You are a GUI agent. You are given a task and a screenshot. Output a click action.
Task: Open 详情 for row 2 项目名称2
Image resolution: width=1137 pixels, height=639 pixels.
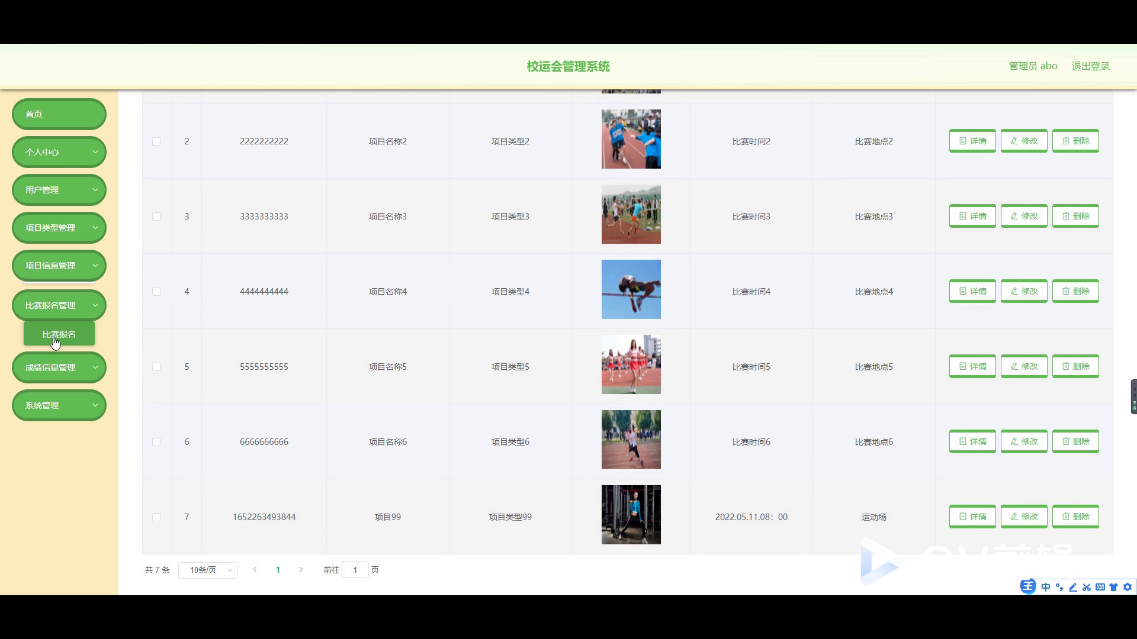click(x=972, y=141)
